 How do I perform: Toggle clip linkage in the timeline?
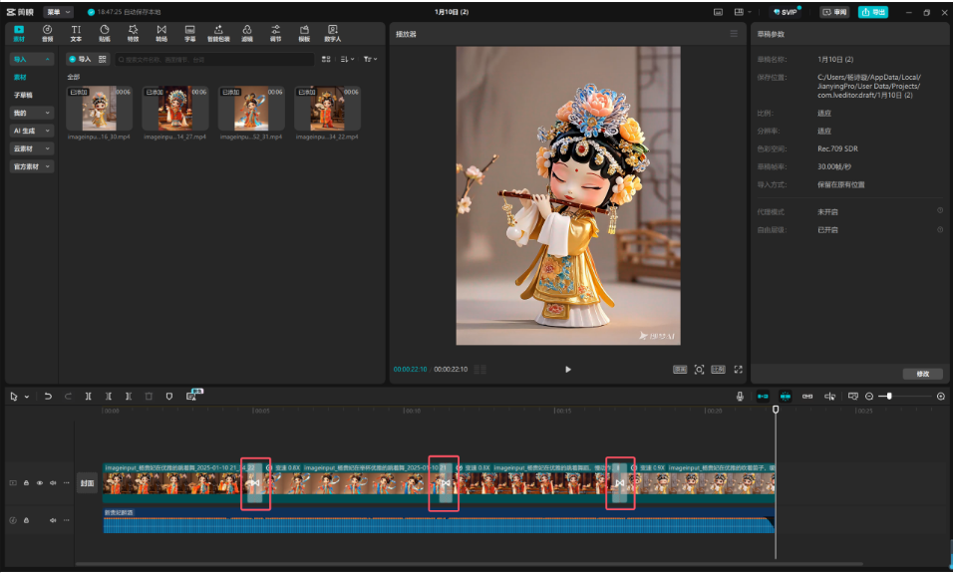807,397
